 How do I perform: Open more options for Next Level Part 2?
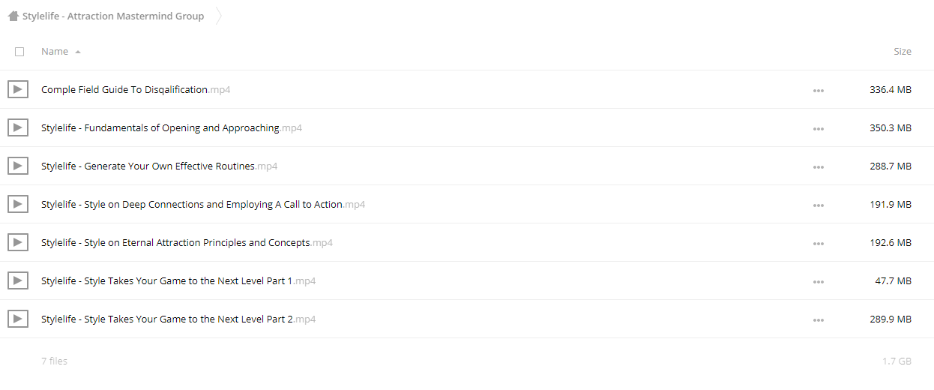818,320
